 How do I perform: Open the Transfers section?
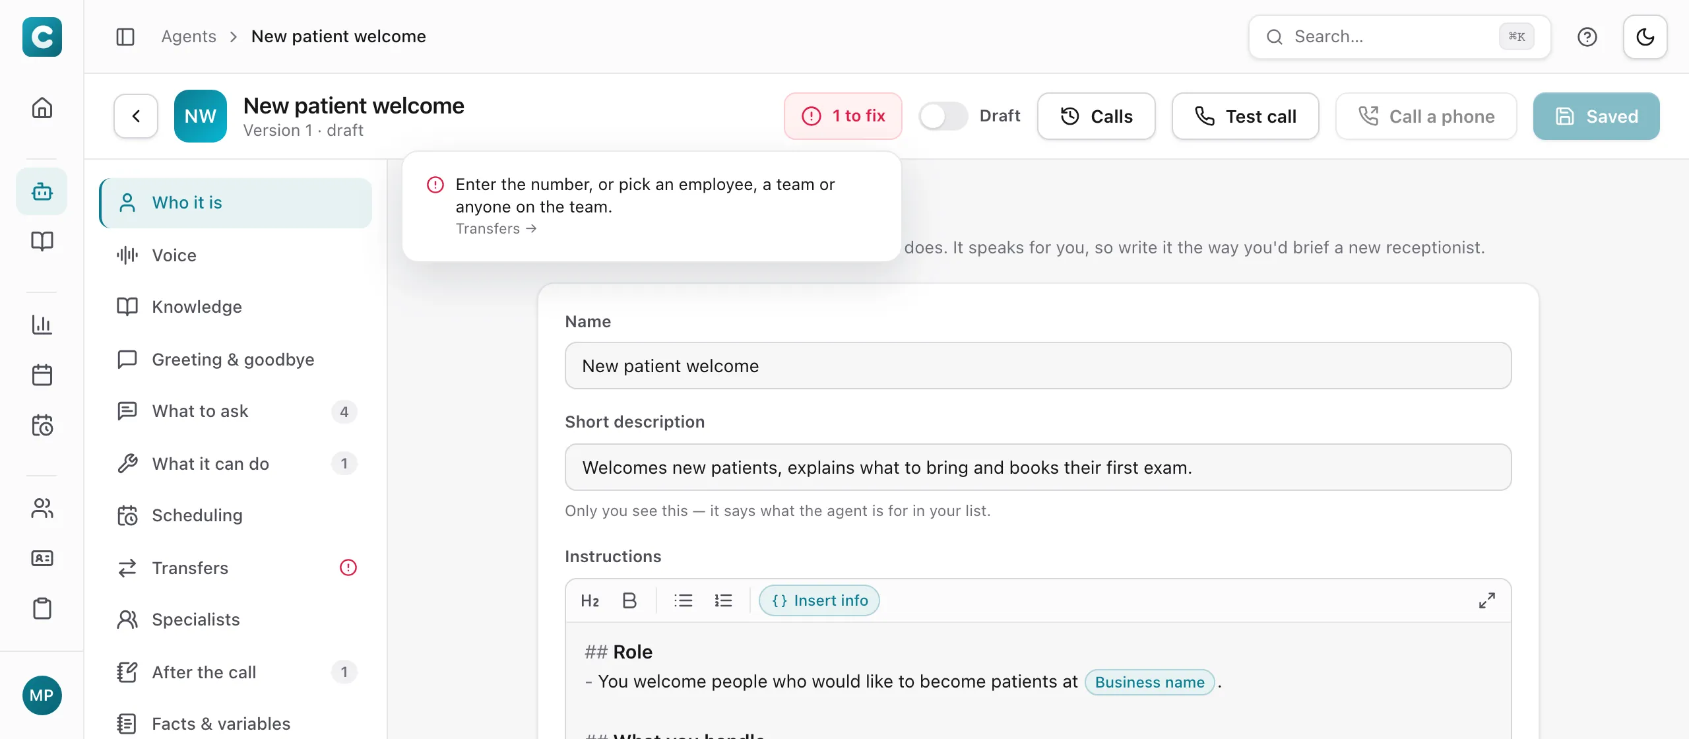(236, 567)
